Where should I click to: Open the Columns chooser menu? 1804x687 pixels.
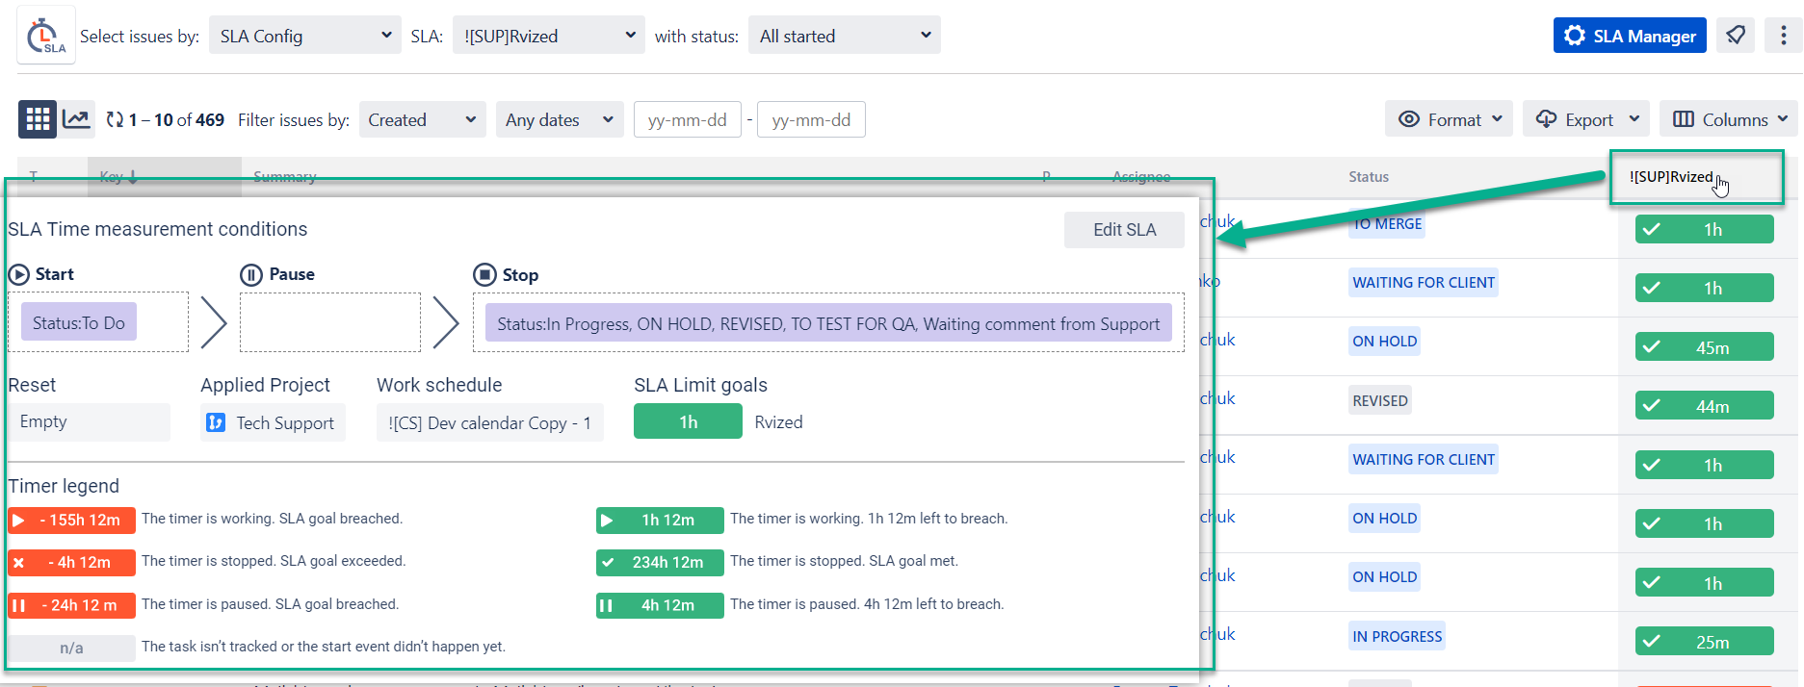click(x=1729, y=119)
